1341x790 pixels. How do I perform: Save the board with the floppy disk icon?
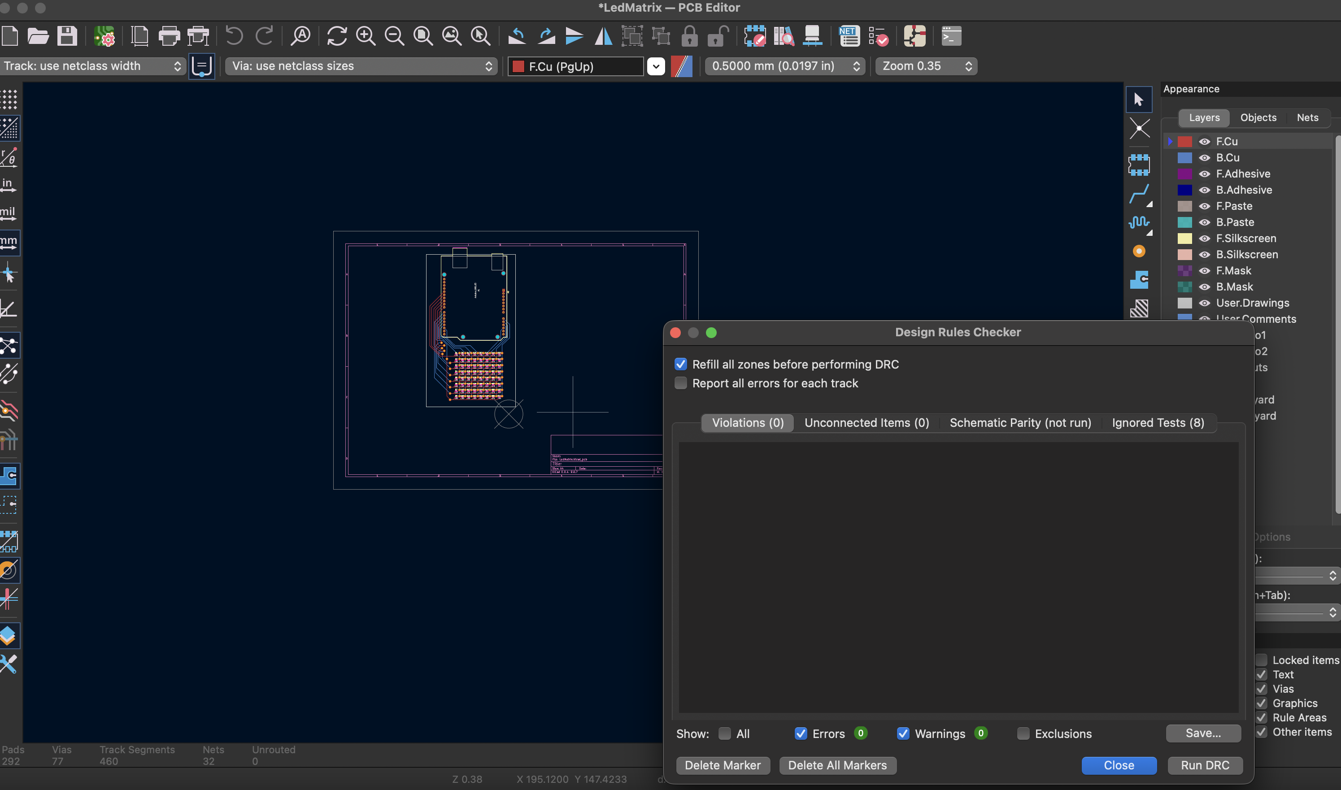click(67, 36)
